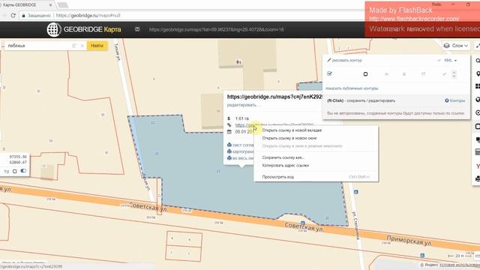The image size is (480, 270).
Task: Open the Слои layers dropdown
Action: coord(456,46)
